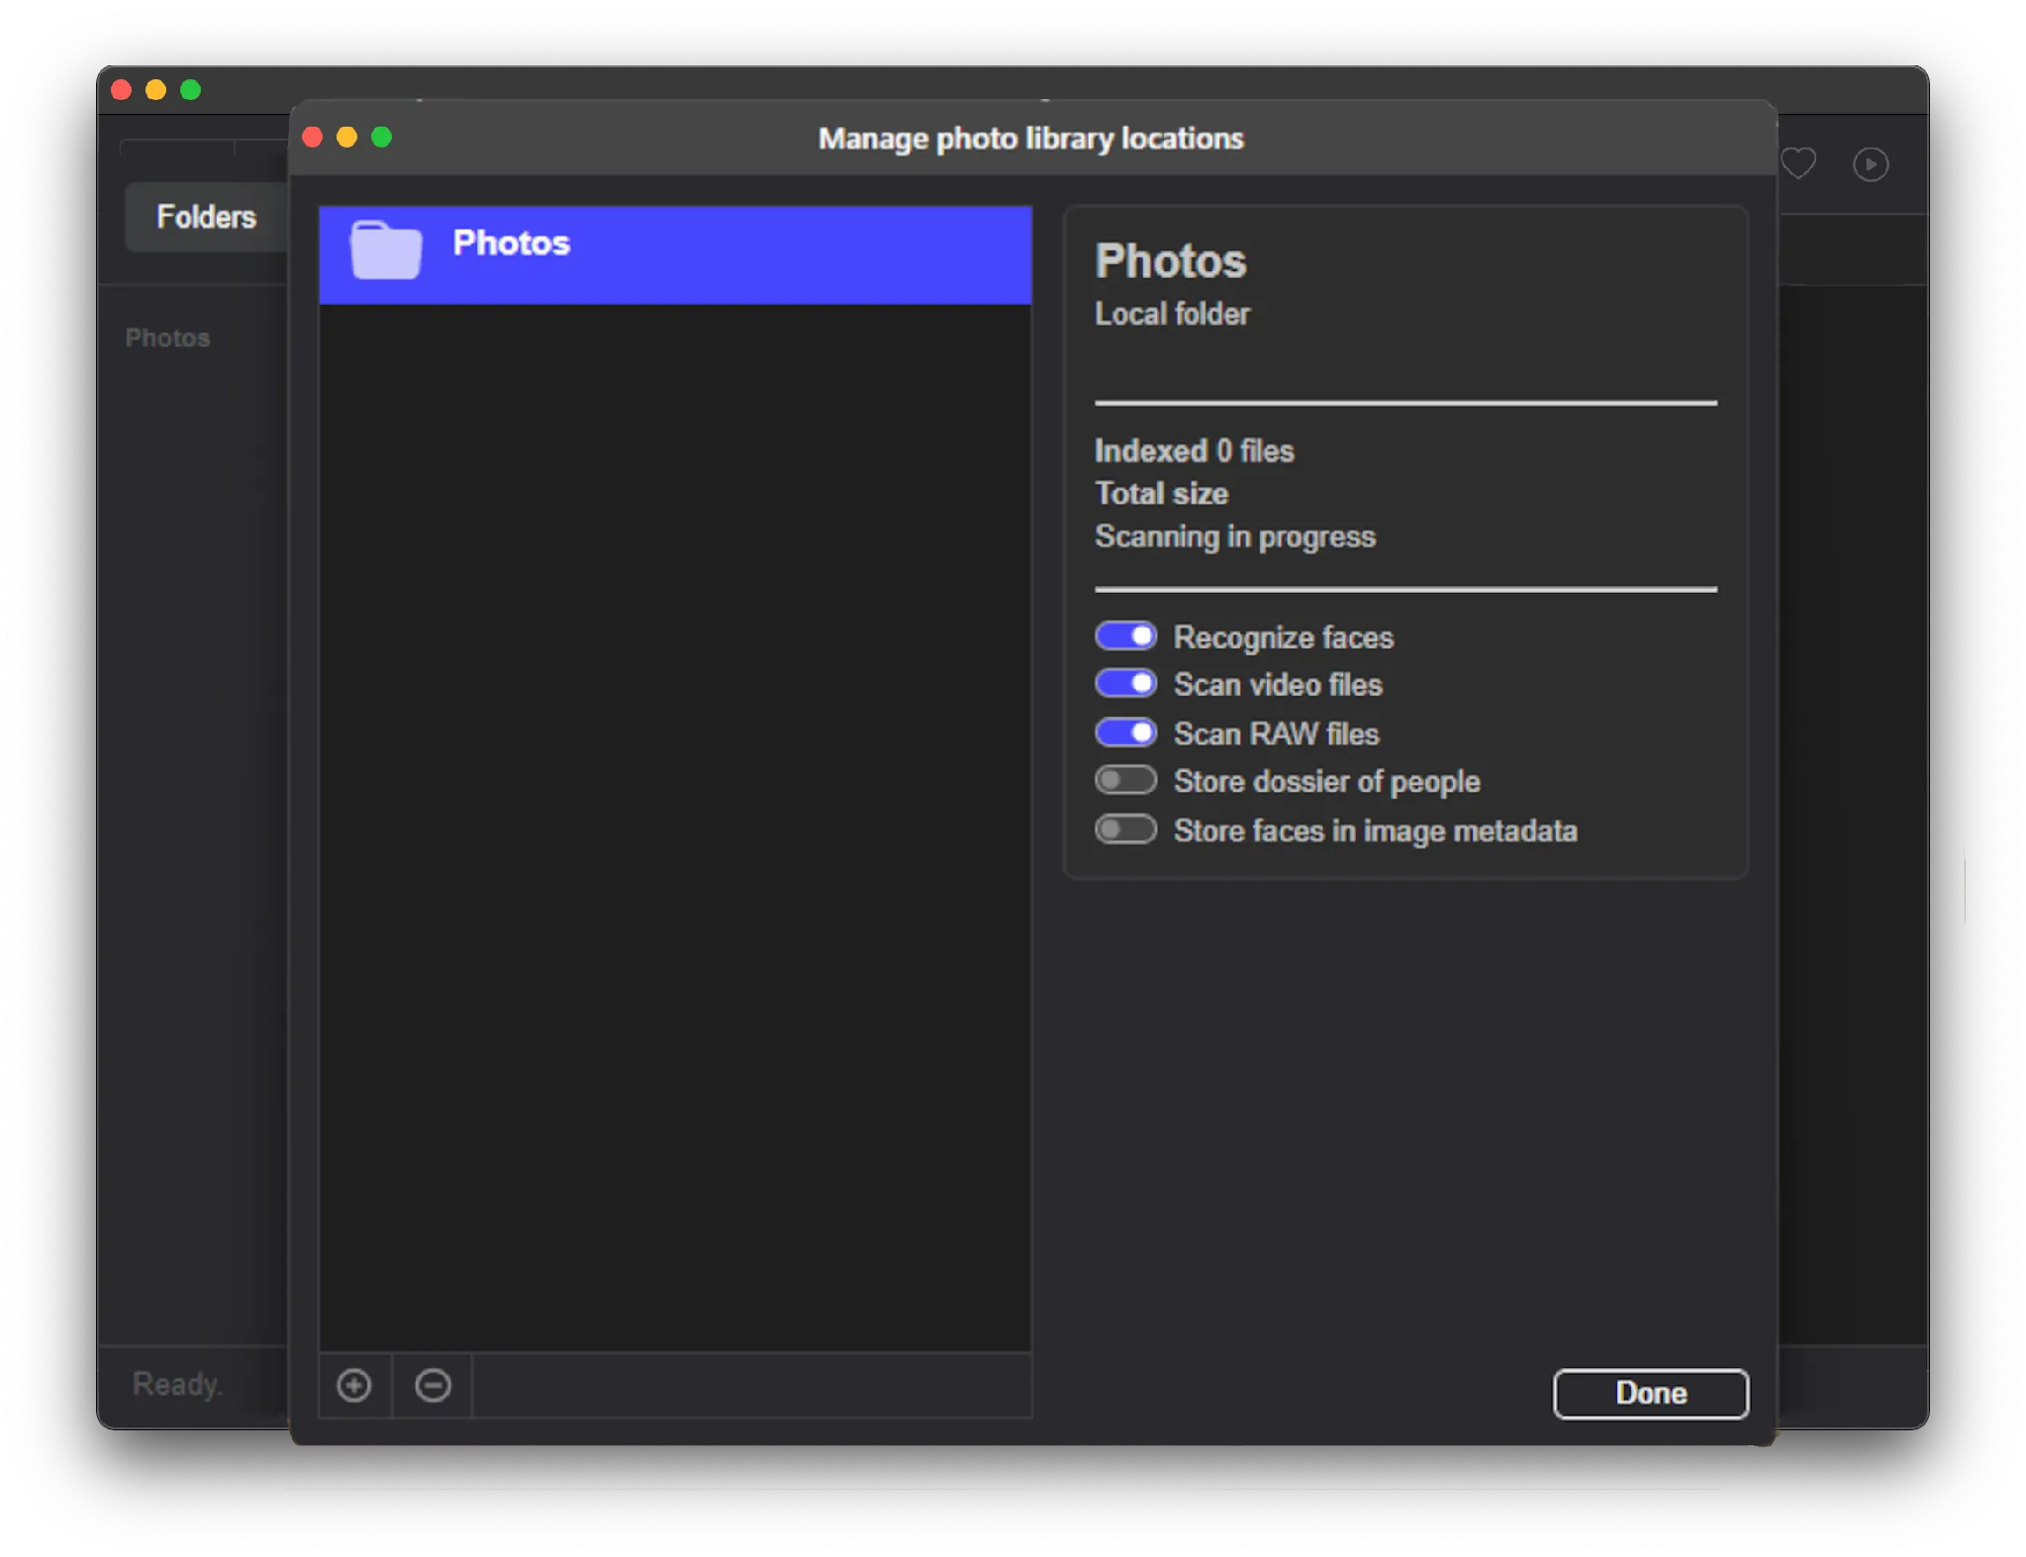Screen dimensions: 2026x1557
Task: Turn off Scan video files switch
Action: point(1125,684)
